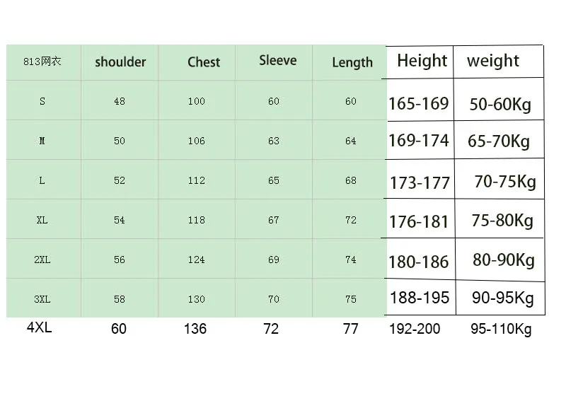The height and width of the screenshot is (396, 566).
Task: Click the "weight" column header
Action: [493, 61]
